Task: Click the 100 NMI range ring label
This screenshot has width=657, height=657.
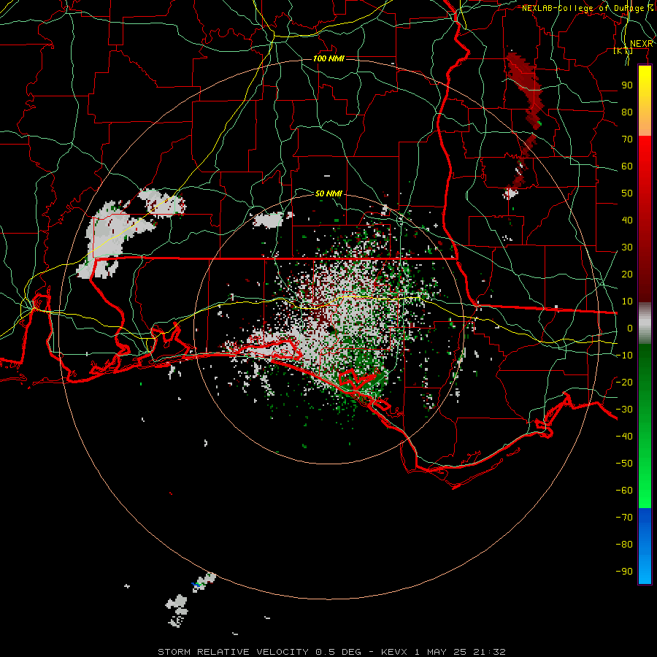Action: coord(328,58)
